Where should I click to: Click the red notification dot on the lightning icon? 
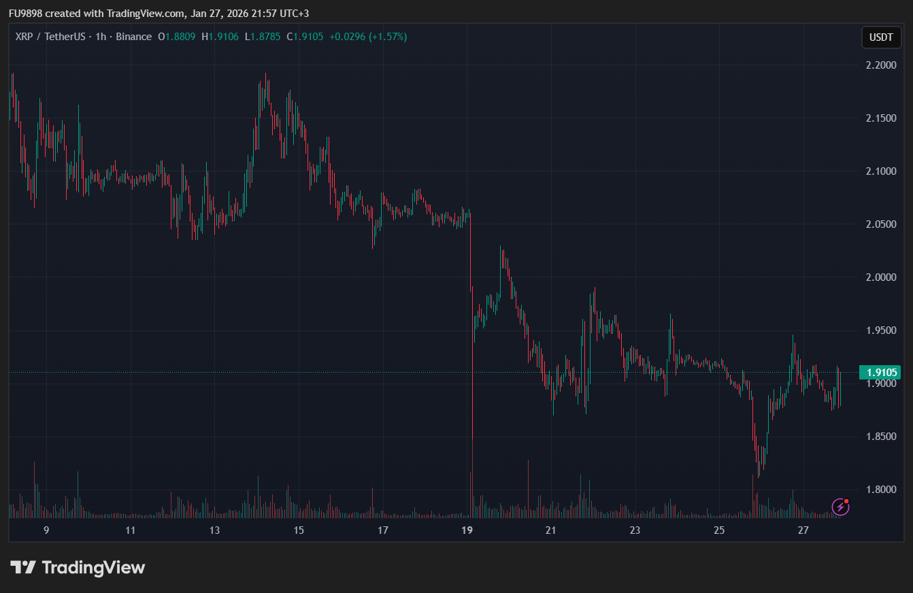[x=847, y=501]
